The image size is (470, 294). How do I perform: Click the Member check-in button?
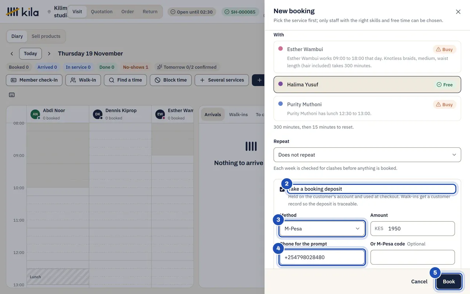coord(34,80)
